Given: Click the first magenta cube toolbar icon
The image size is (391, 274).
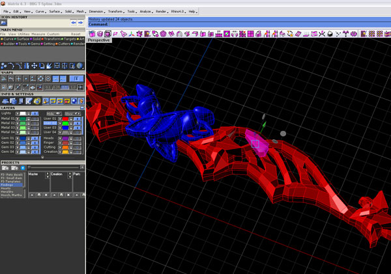Looking at the screenshot, I should point(92,34).
